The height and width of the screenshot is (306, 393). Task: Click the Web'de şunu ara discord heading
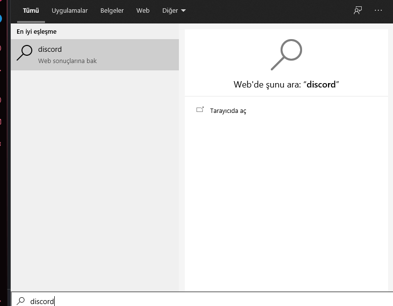pyautogui.click(x=286, y=85)
